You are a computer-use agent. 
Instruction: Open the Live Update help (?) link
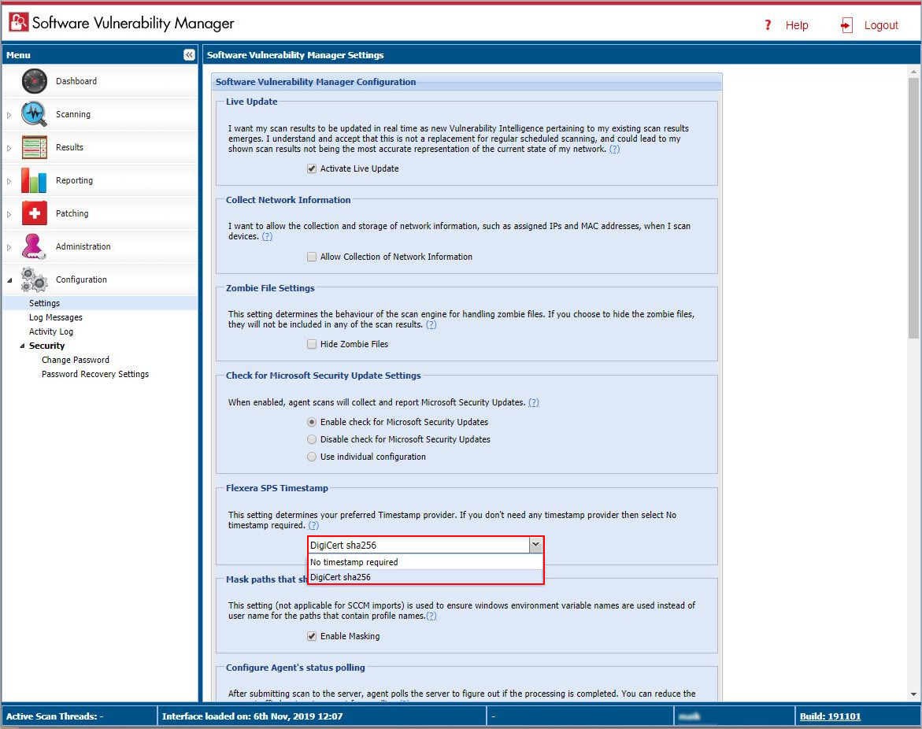coord(614,150)
